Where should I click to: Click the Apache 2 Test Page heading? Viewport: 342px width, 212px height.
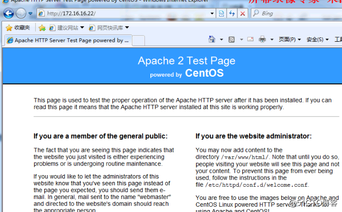(187, 61)
